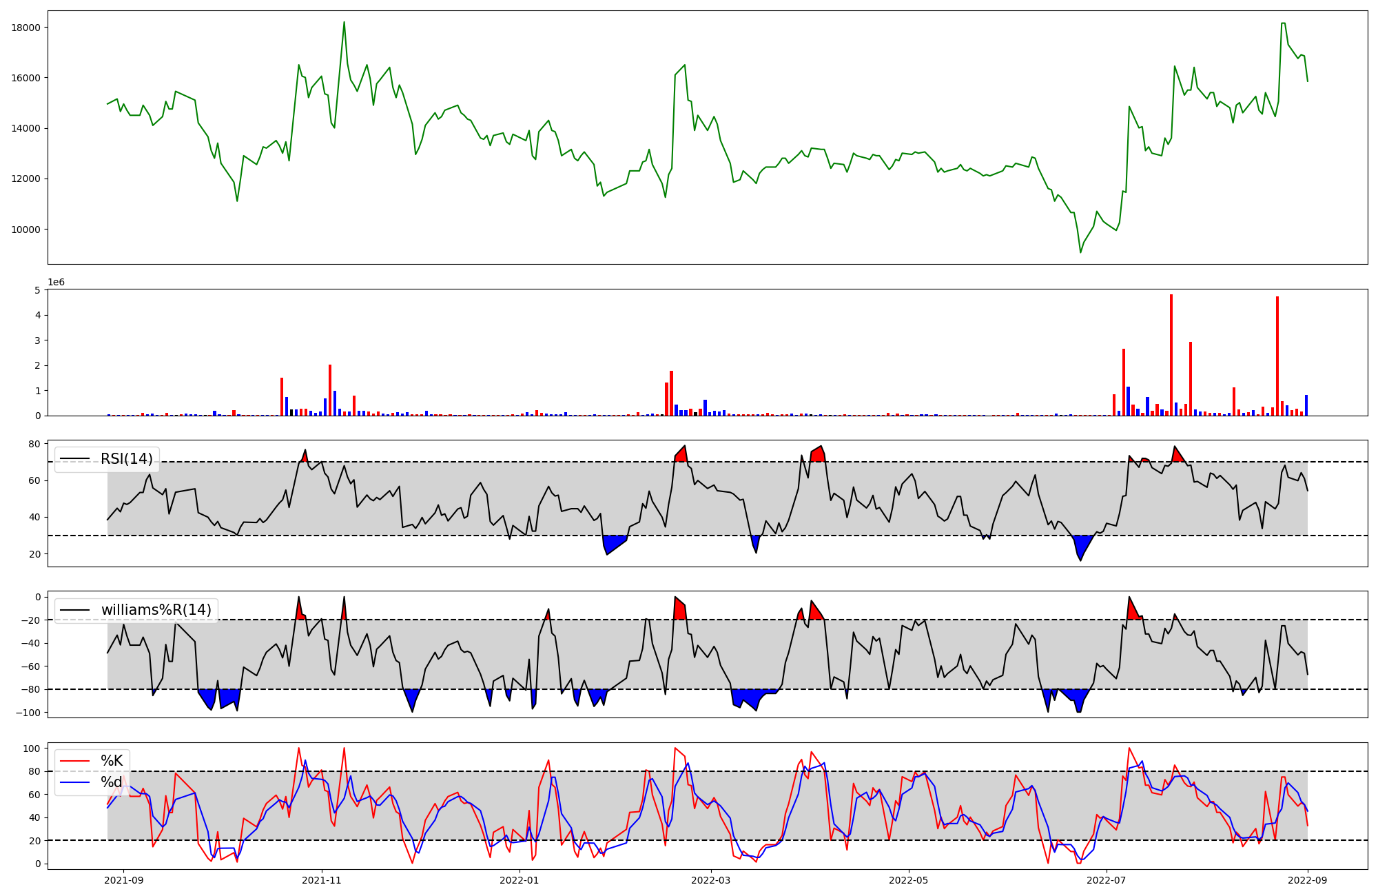Screen dimensions: 1378x896
Task: Click the 18000 price axis label
Action: click(26, 28)
